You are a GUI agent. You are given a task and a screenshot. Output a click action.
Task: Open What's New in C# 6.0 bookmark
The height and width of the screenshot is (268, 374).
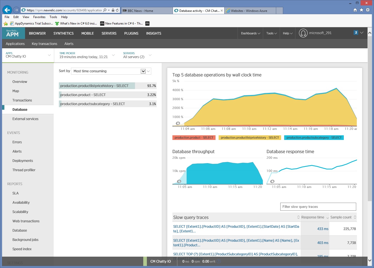coord(76,23)
